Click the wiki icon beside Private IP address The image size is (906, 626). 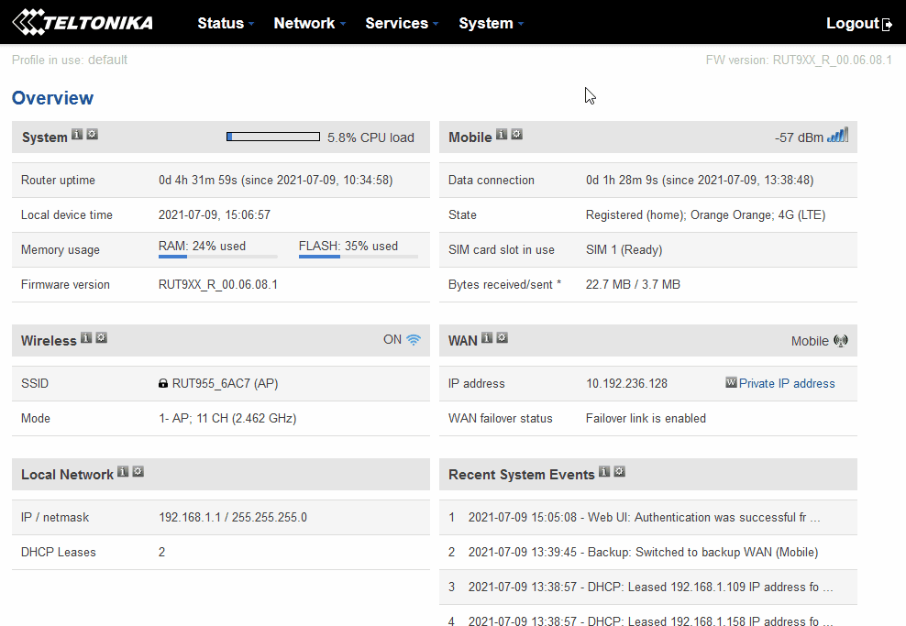tap(731, 382)
